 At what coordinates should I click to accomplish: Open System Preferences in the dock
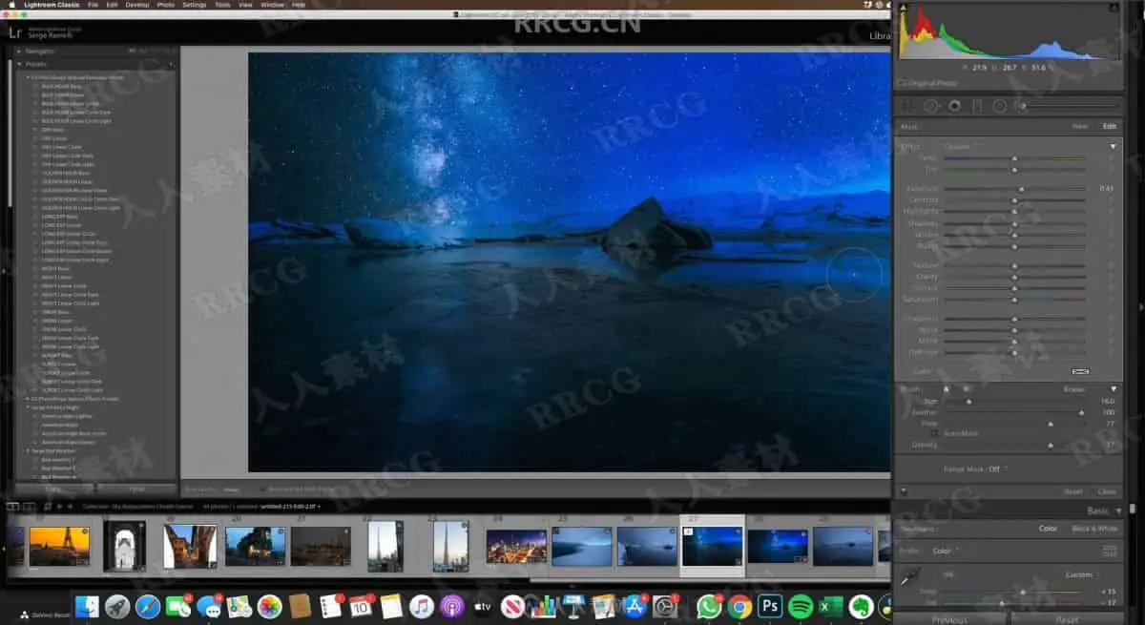(x=665, y=606)
